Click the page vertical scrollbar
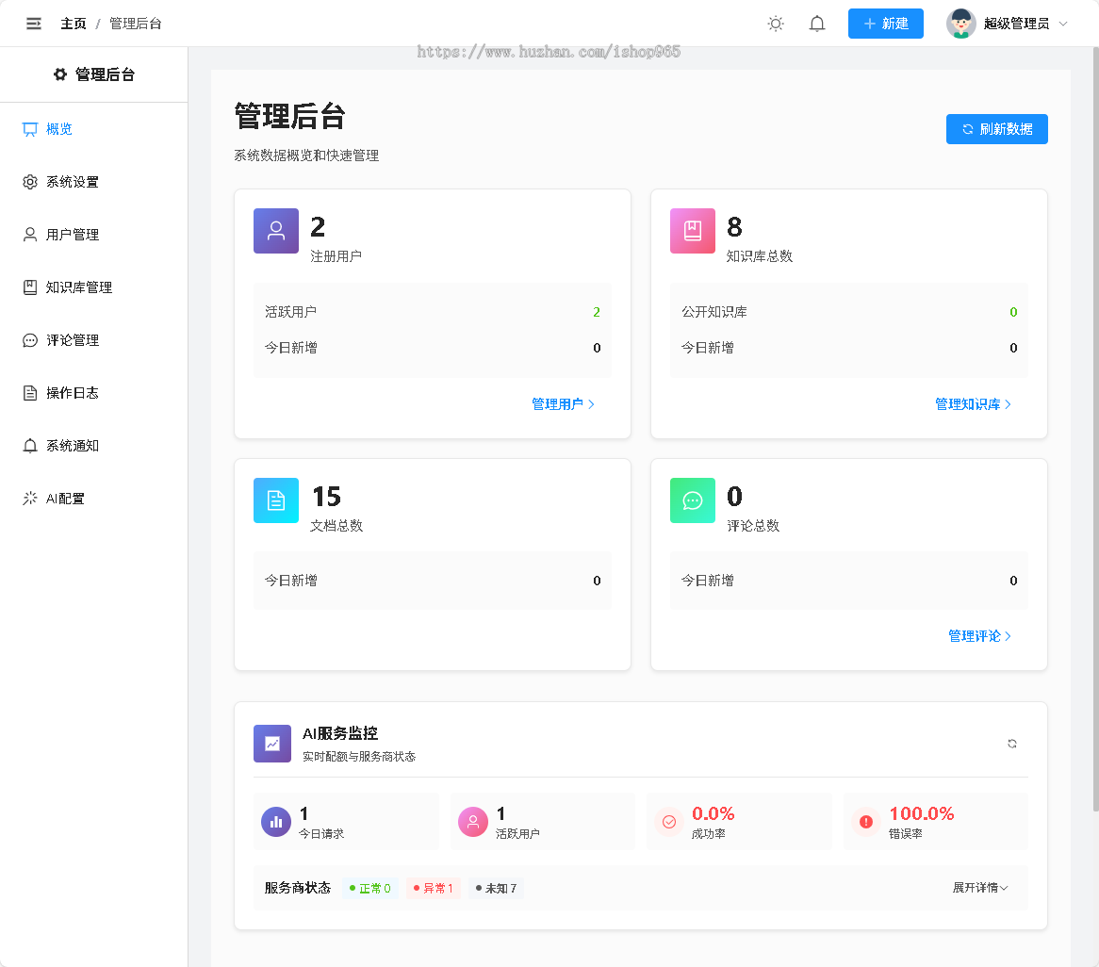 [1095, 429]
